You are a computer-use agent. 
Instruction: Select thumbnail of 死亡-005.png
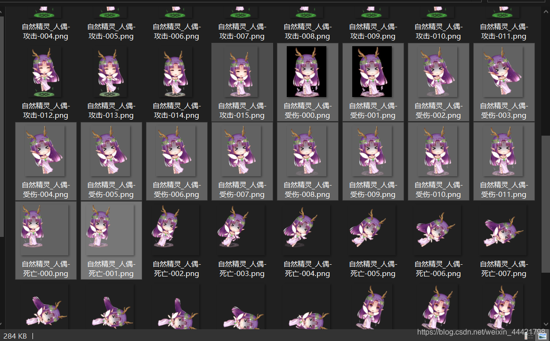coord(372,230)
